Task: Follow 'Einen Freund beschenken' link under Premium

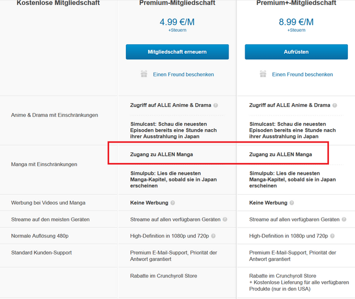Action: 183,74
